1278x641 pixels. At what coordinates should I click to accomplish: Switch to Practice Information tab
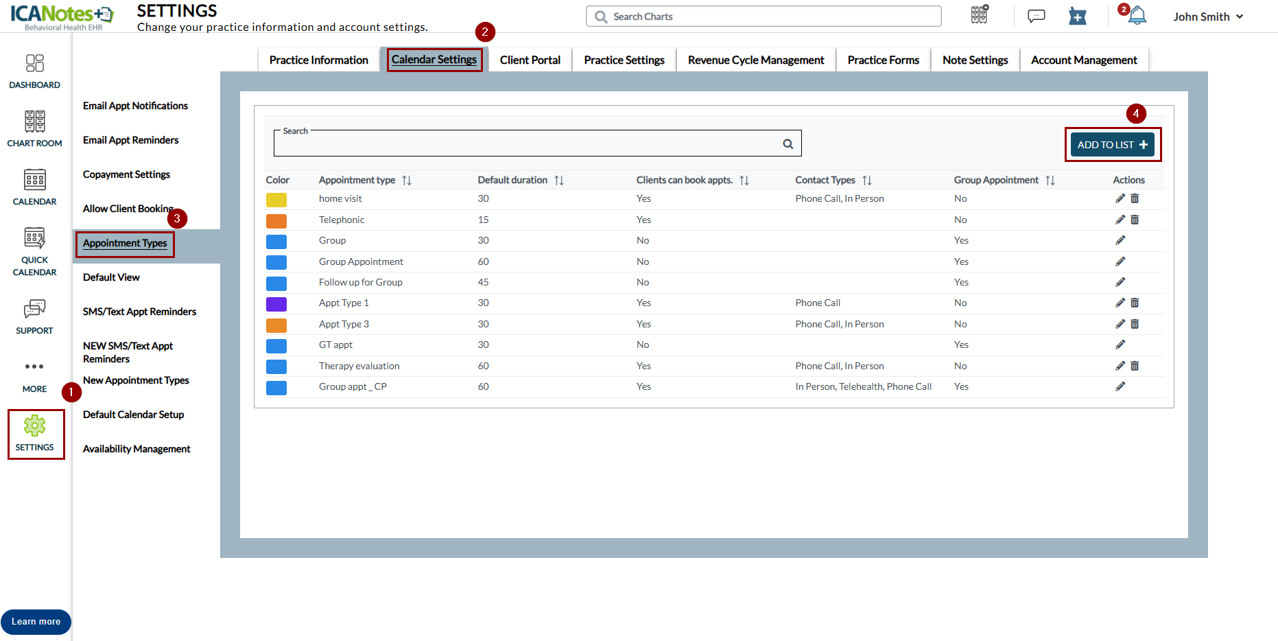tap(318, 60)
